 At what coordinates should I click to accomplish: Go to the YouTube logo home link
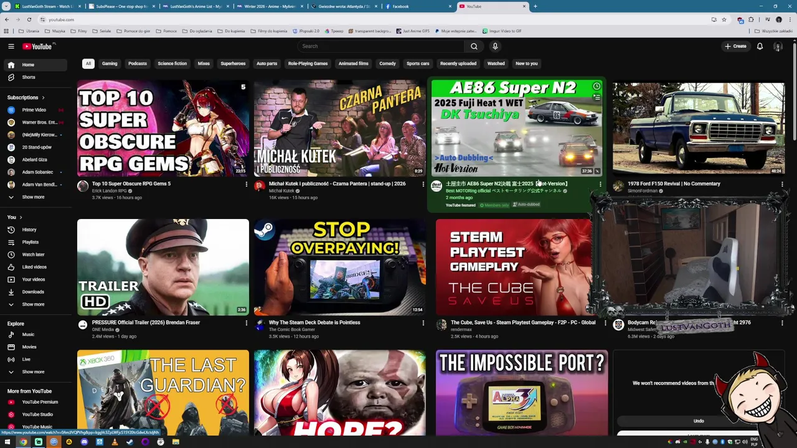pyautogui.click(x=39, y=46)
